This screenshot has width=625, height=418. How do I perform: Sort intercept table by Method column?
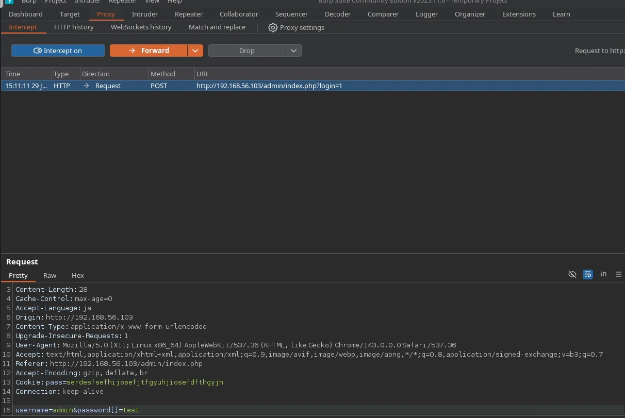171,74
